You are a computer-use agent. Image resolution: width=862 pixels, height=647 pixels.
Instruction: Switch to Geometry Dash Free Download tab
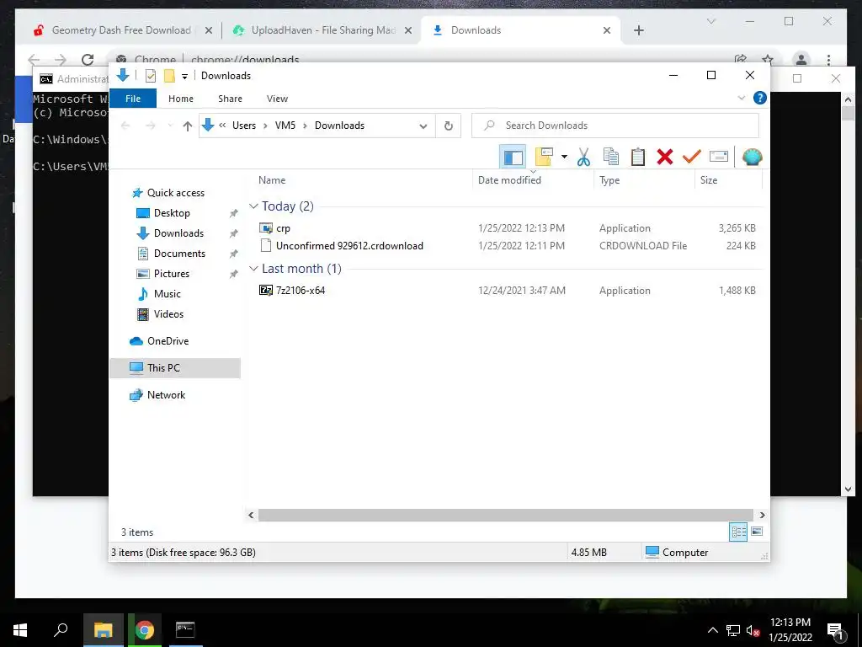(x=121, y=30)
